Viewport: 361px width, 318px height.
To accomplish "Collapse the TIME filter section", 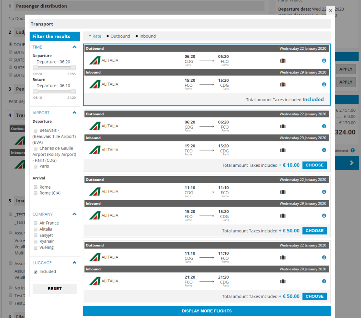I will tap(74, 47).
